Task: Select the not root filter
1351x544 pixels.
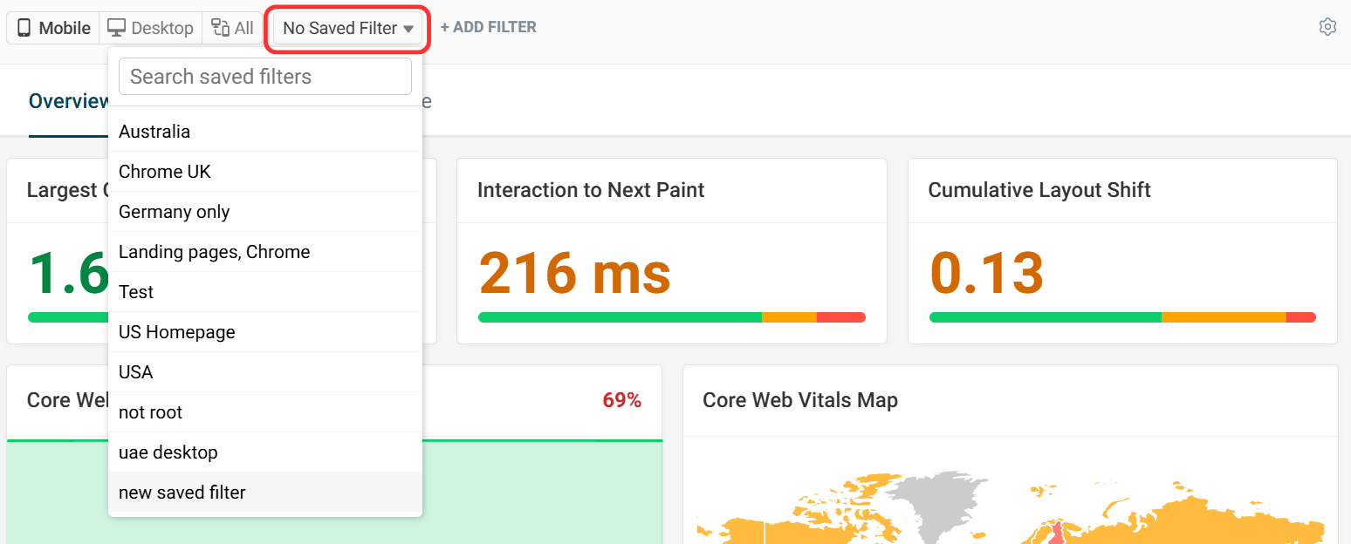Action: pyautogui.click(x=151, y=412)
